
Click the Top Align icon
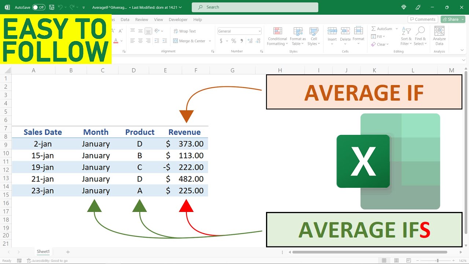point(133,31)
